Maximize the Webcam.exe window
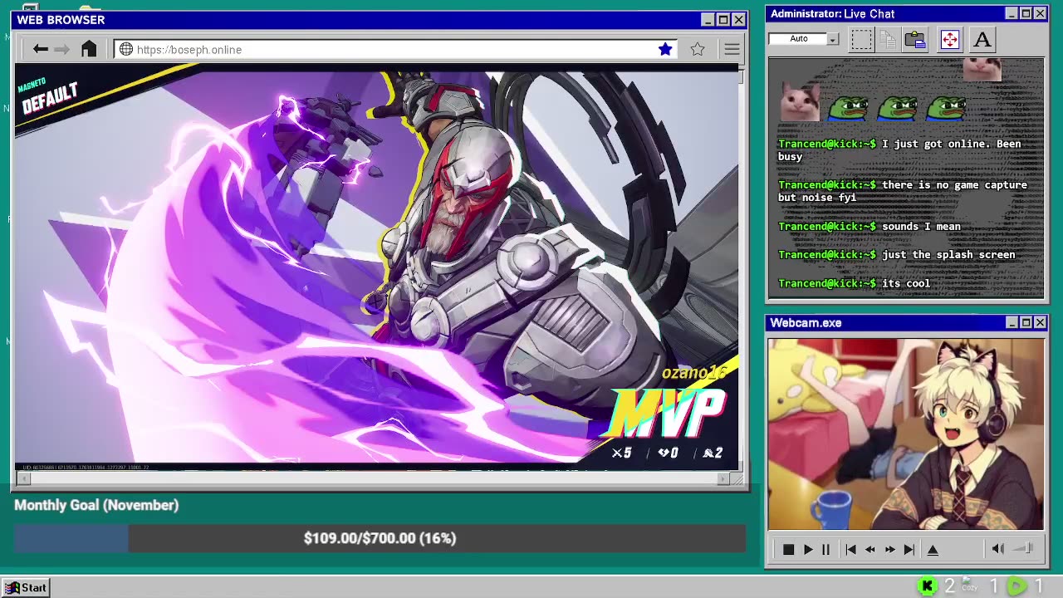Image resolution: width=1063 pixels, height=598 pixels. (1026, 322)
